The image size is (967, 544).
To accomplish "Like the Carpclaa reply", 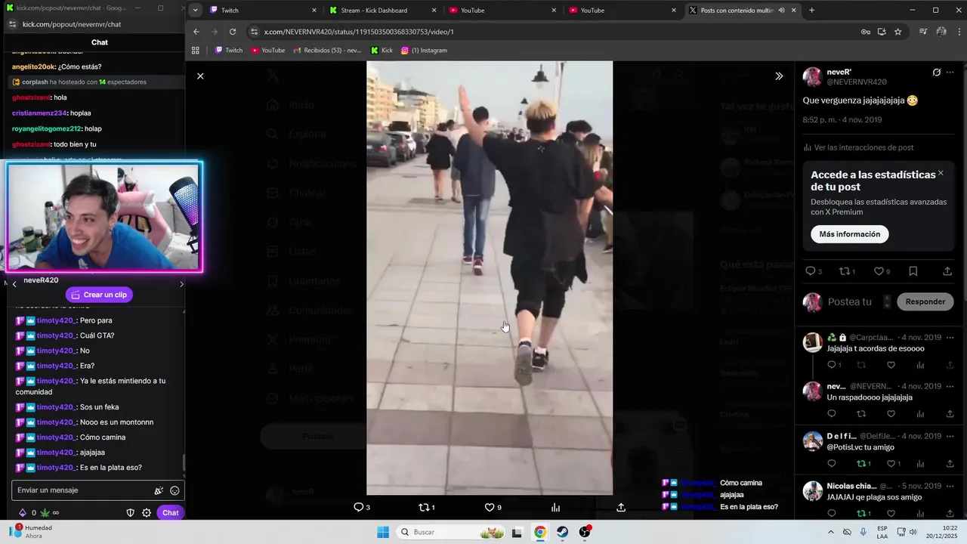I will point(891,365).
